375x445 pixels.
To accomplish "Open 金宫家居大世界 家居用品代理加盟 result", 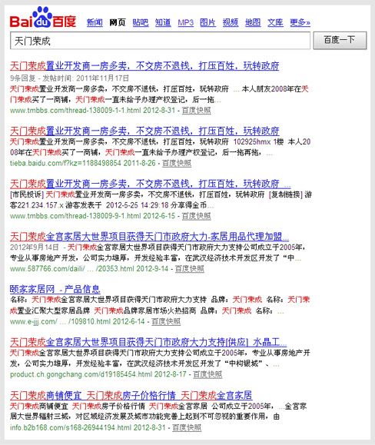I will [150, 237].
